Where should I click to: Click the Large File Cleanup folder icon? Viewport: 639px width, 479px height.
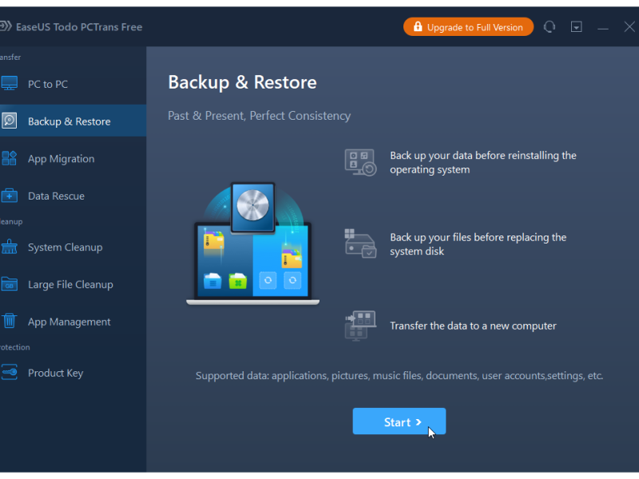pyautogui.click(x=9, y=284)
